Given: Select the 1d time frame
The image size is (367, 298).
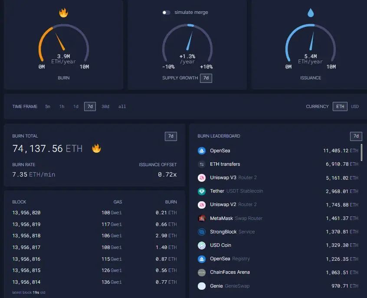Looking at the screenshot, I should click(x=76, y=107).
